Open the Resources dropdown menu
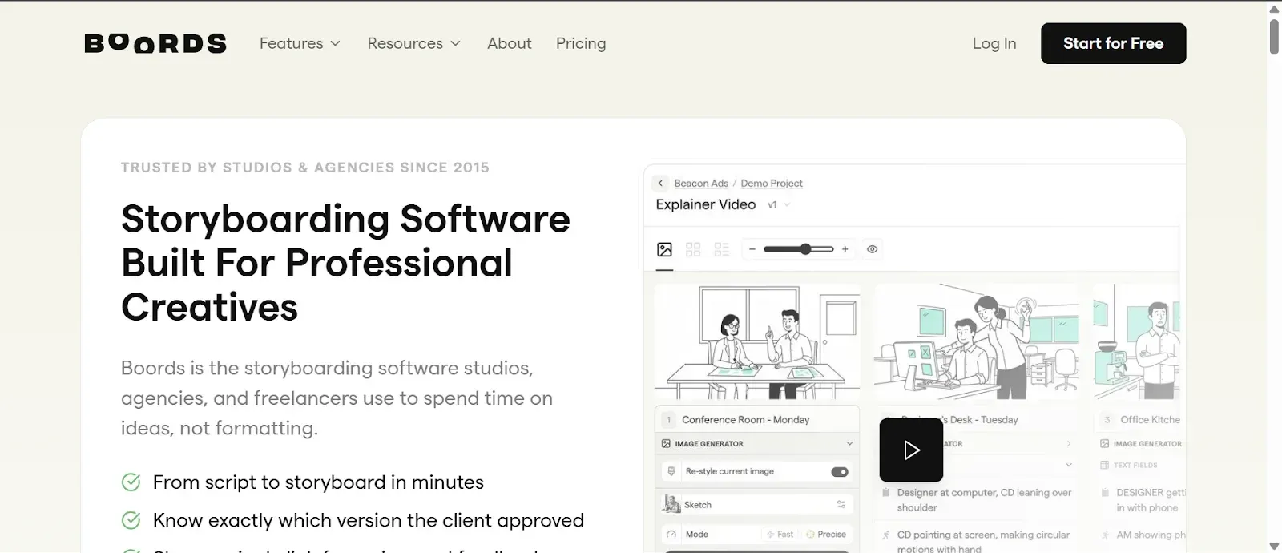Image resolution: width=1282 pixels, height=553 pixels. (x=414, y=43)
